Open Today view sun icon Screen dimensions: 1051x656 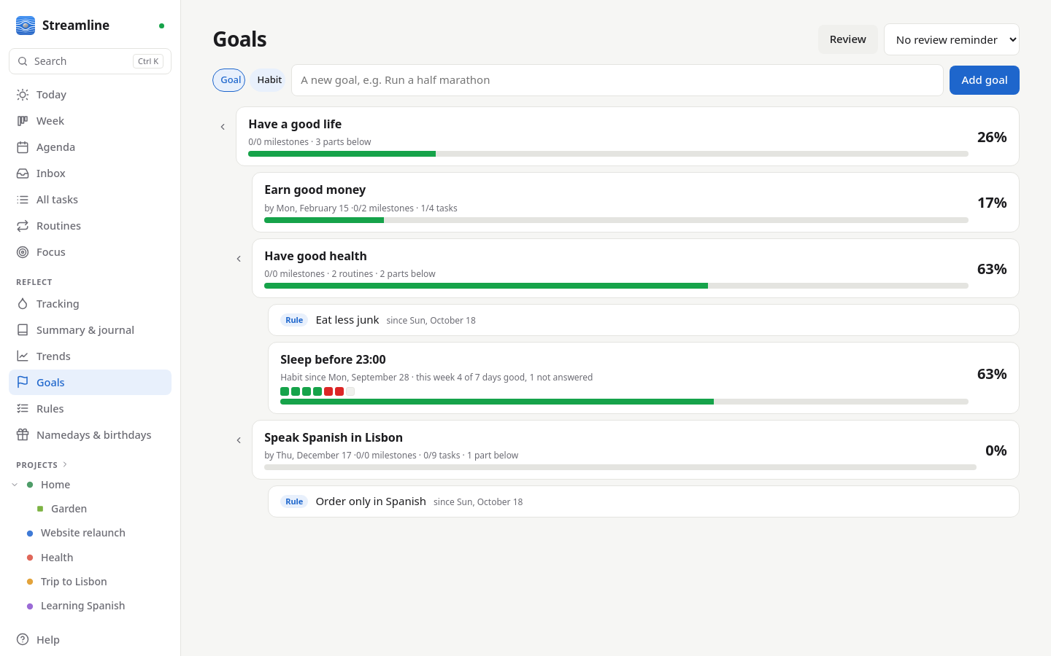tap(23, 95)
